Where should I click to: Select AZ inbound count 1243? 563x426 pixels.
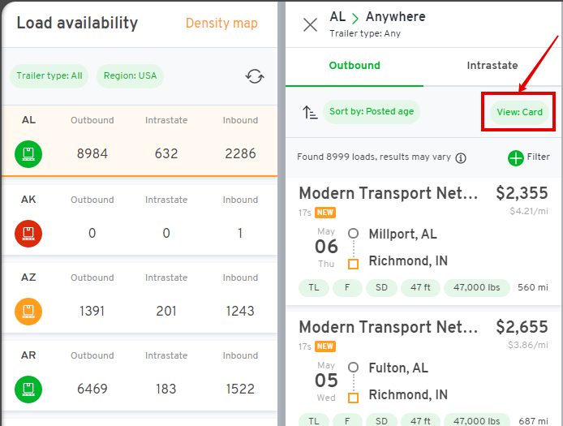240,311
